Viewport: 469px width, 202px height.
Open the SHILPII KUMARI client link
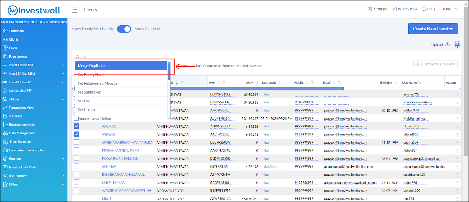(114, 183)
